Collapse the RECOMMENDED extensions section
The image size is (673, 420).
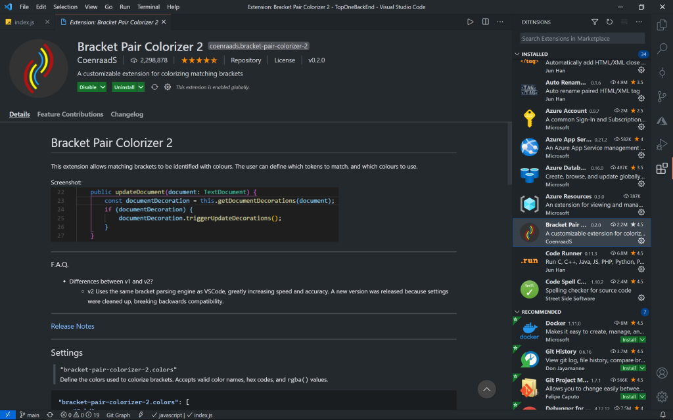pos(517,312)
